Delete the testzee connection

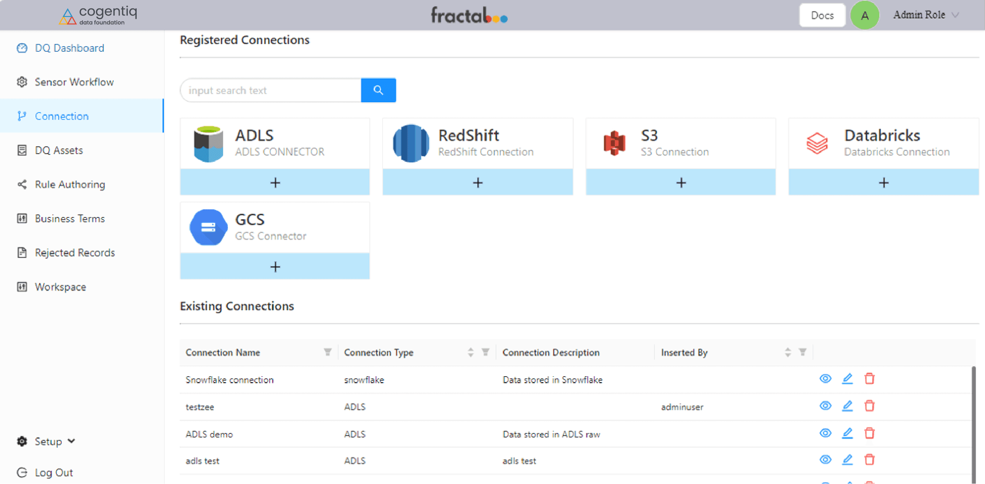pyautogui.click(x=869, y=406)
